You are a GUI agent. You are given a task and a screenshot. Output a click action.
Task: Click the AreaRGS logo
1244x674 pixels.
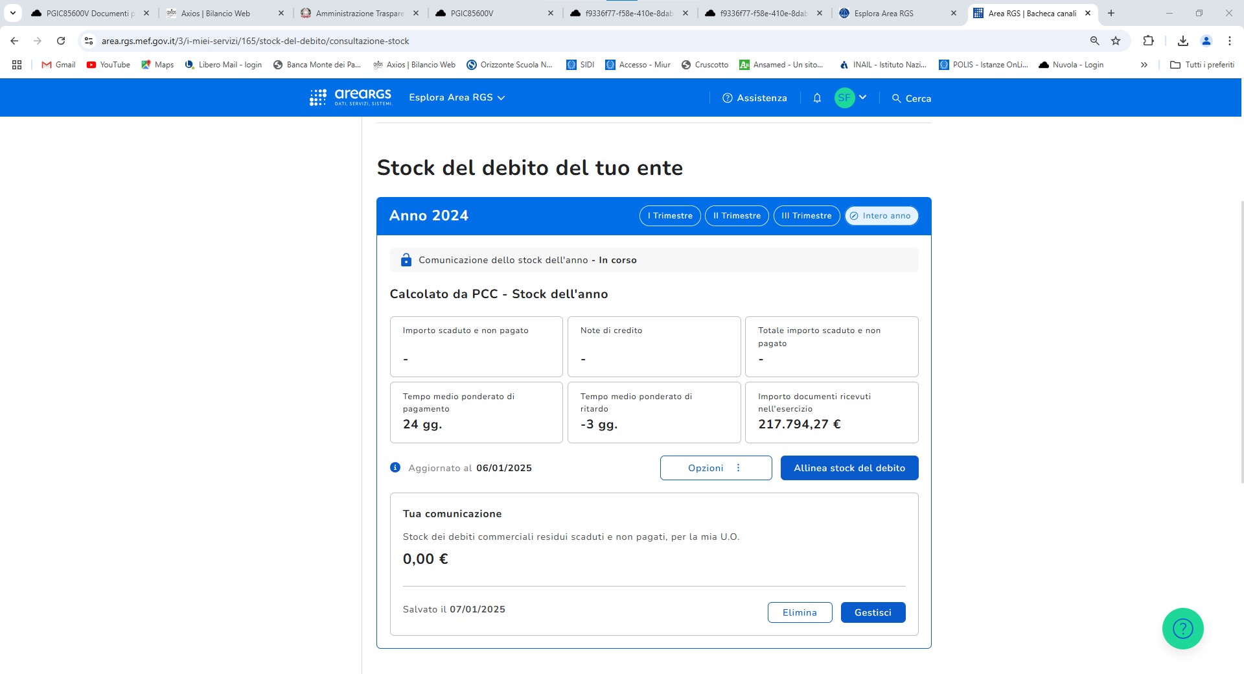351,97
